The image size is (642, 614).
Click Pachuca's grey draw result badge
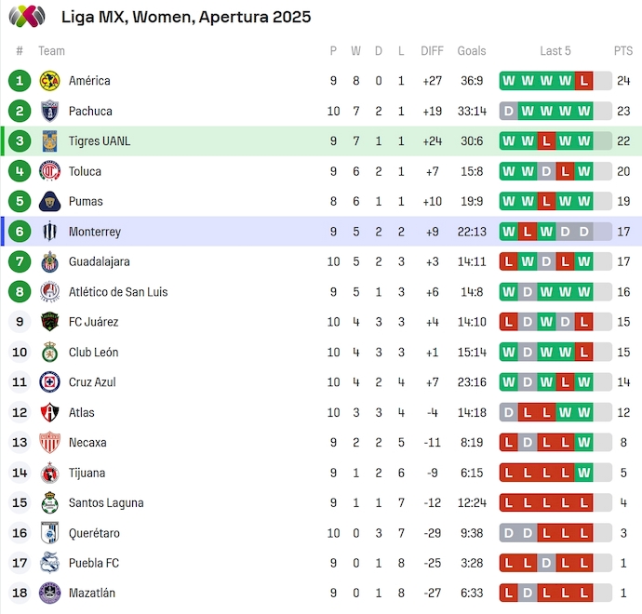509,111
